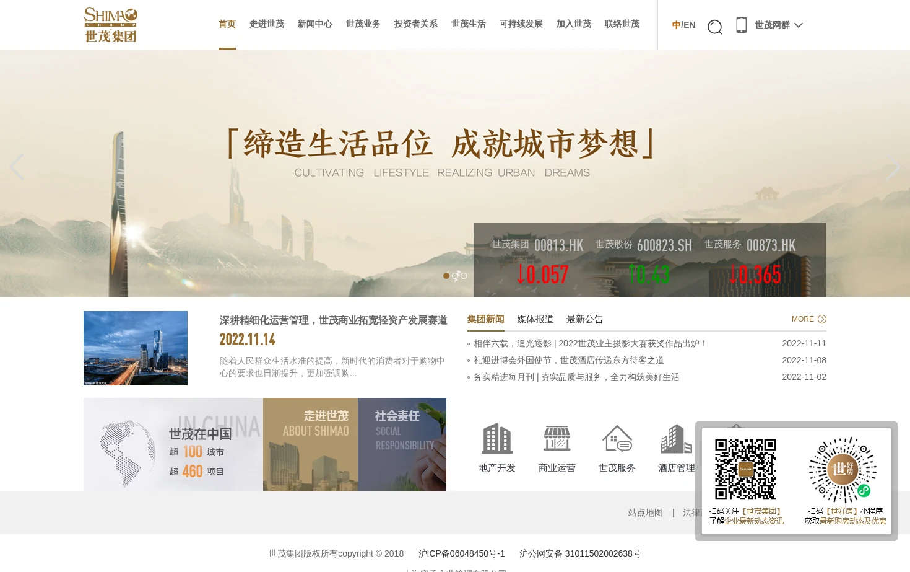This screenshot has width=910, height=572.
Task: Switch to the 最新公告 tab
Action: (585, 319)
